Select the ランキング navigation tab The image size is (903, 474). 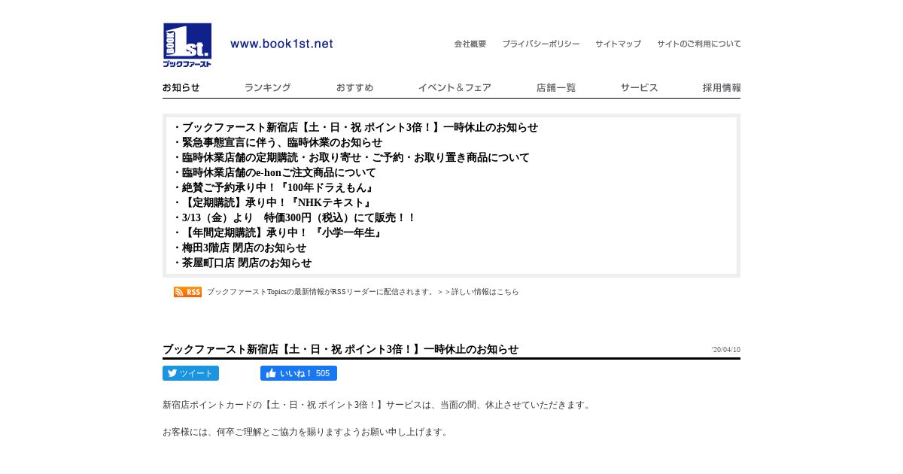tap(267, 88)
